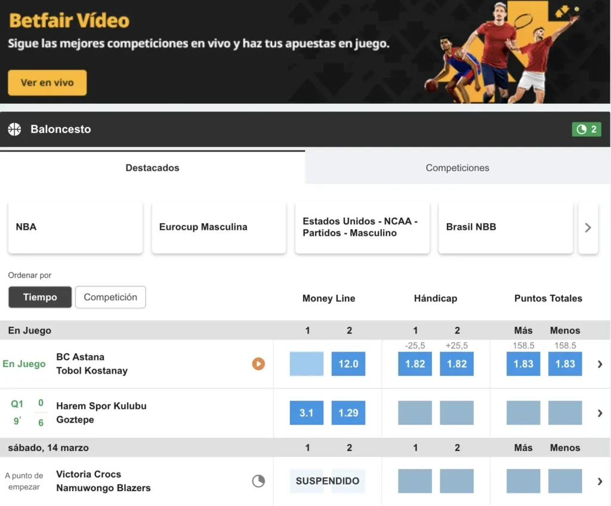Click the green En Juego status label
The width and height of the screenshot is (611, 506).
pyautogui.click(x=24, y=364)
